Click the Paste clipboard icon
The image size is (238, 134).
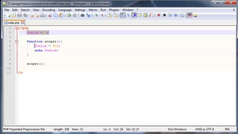point(61,15)
